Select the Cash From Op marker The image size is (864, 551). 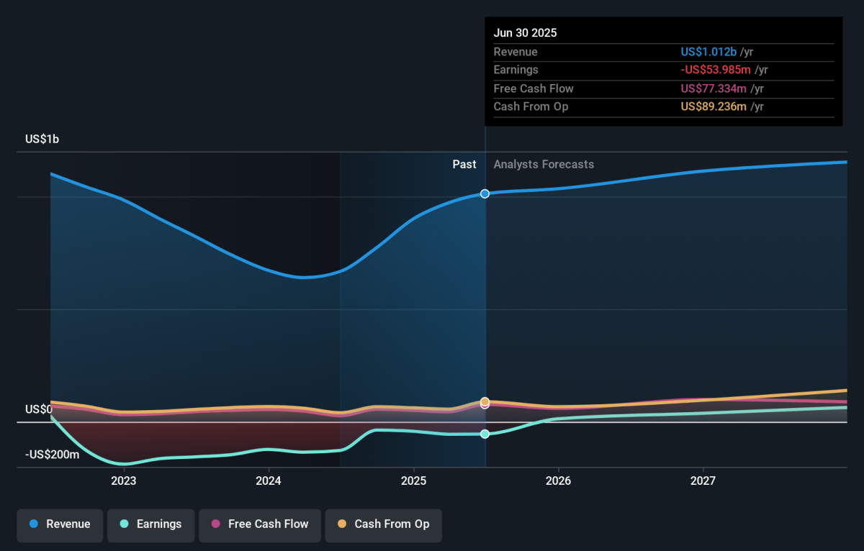click(485, 401)
